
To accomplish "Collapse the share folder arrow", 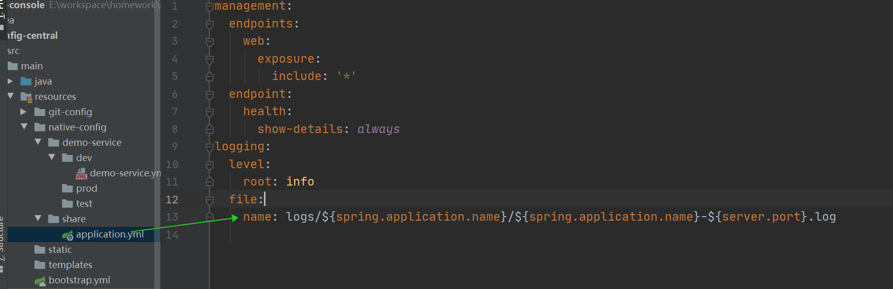I will tap(38, 218).
